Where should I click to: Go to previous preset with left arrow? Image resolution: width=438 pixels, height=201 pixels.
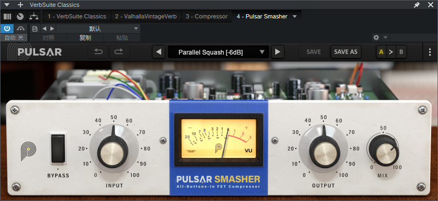159,52
